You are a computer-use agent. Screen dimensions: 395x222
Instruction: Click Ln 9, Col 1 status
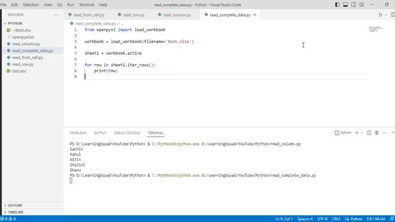[284, 219]
